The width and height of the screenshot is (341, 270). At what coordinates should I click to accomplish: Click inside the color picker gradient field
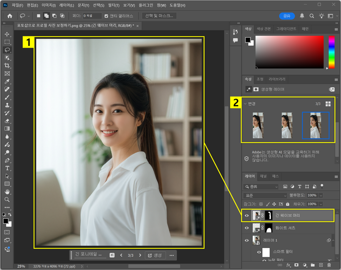(290, 51)
